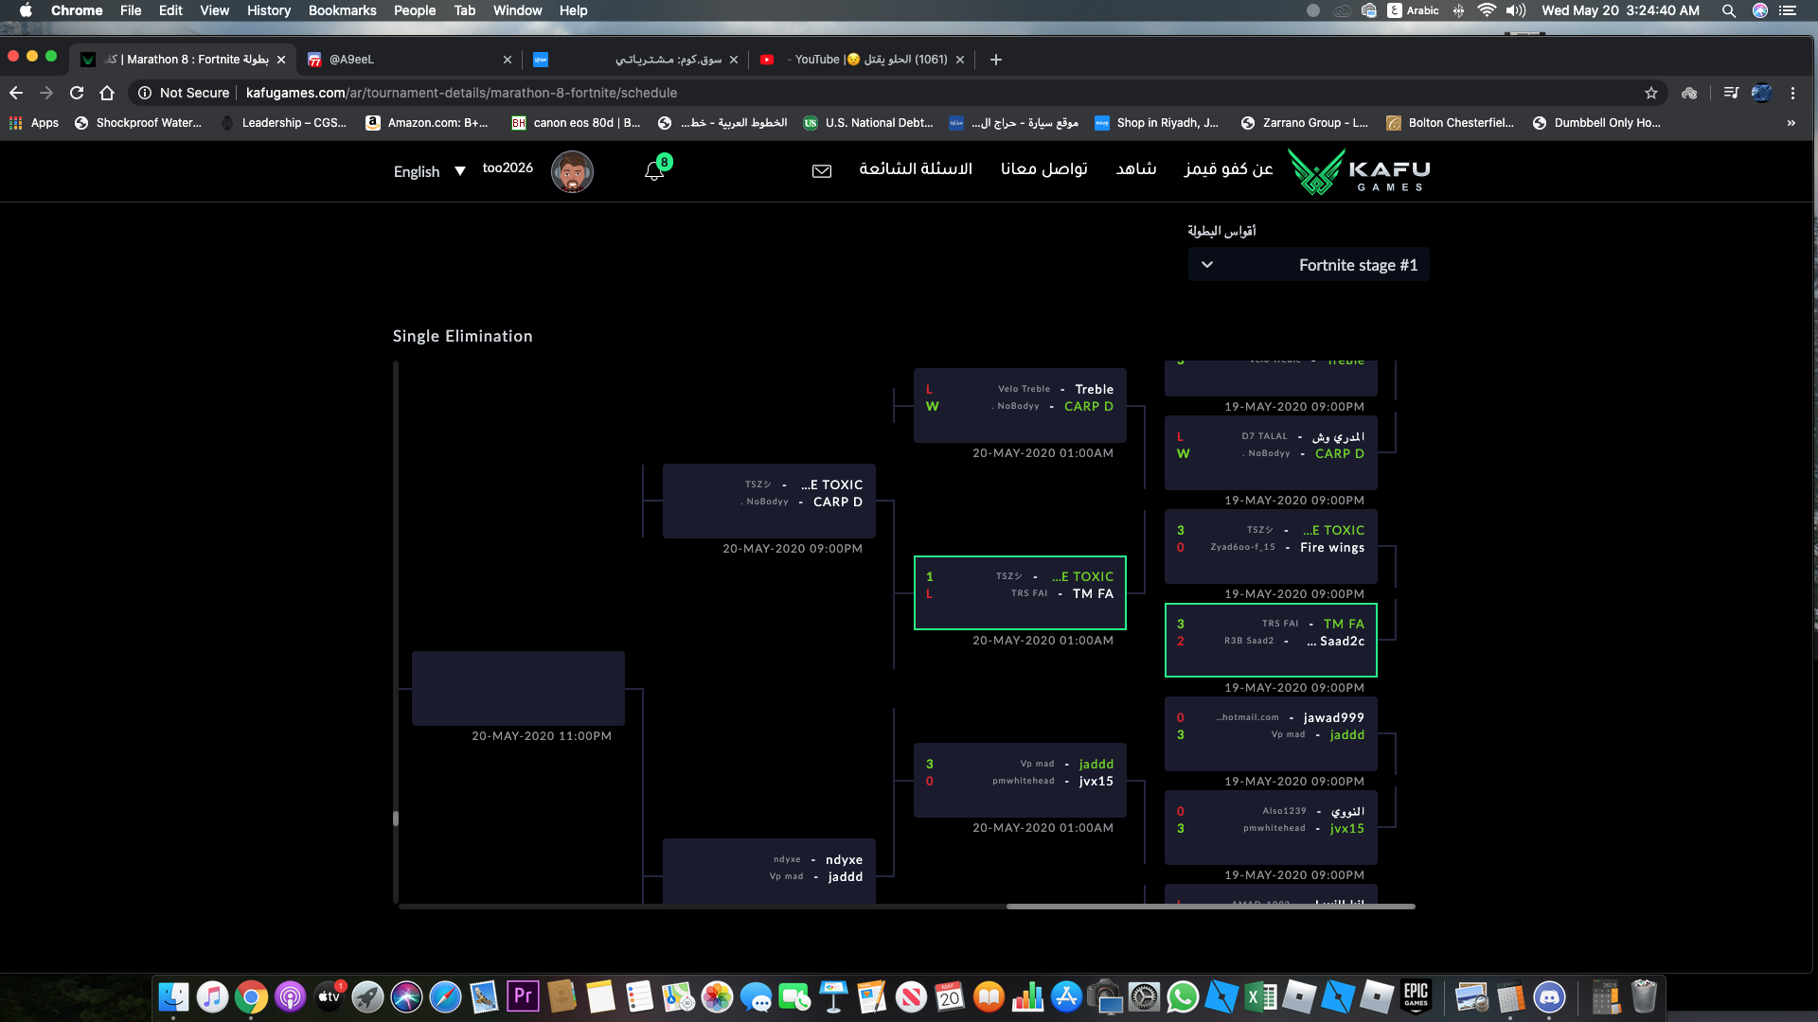The width and height of the screenshot is (1818, 1022).
Task: Select the TM FA vs Saad2c match
Action: 1271,640
